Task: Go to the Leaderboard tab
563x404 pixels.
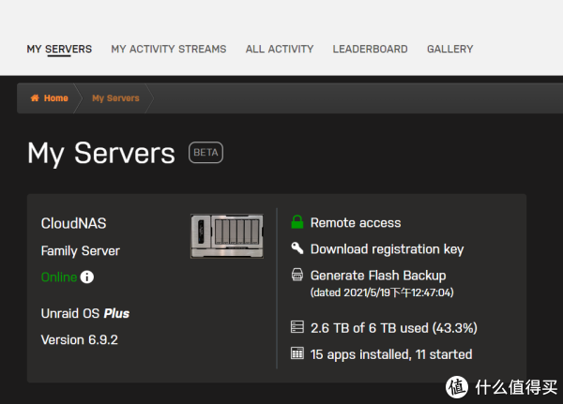Action: (x=370, y=49)
